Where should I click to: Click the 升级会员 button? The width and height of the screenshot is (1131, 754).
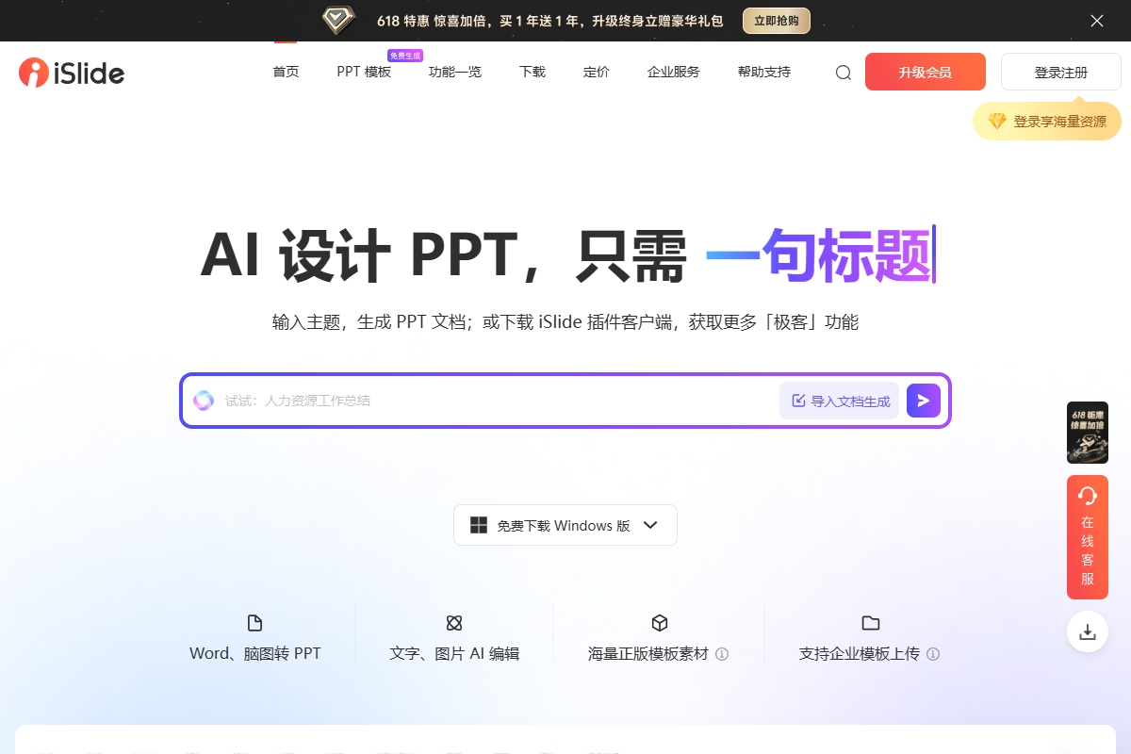[925, 73]
